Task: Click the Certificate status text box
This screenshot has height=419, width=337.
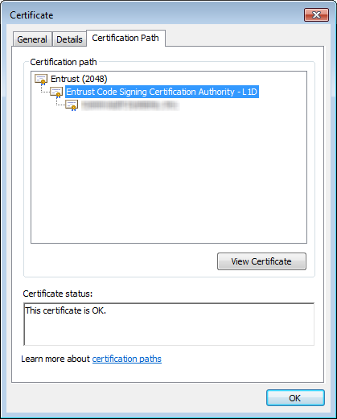Action: (169, 324)
